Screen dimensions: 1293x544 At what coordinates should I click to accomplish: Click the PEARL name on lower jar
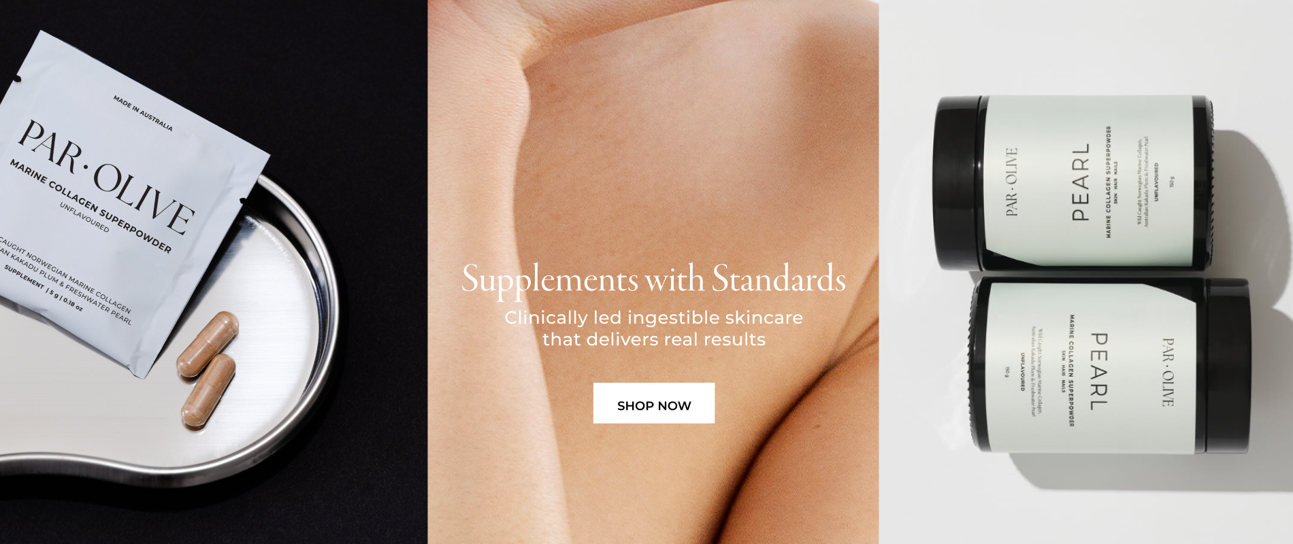click(x=1099, y=371)
